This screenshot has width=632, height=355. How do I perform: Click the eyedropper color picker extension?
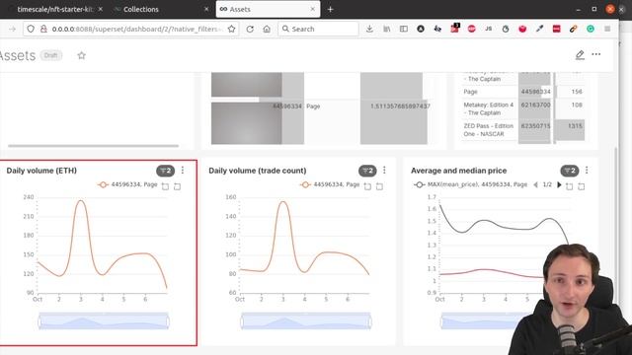539,29
